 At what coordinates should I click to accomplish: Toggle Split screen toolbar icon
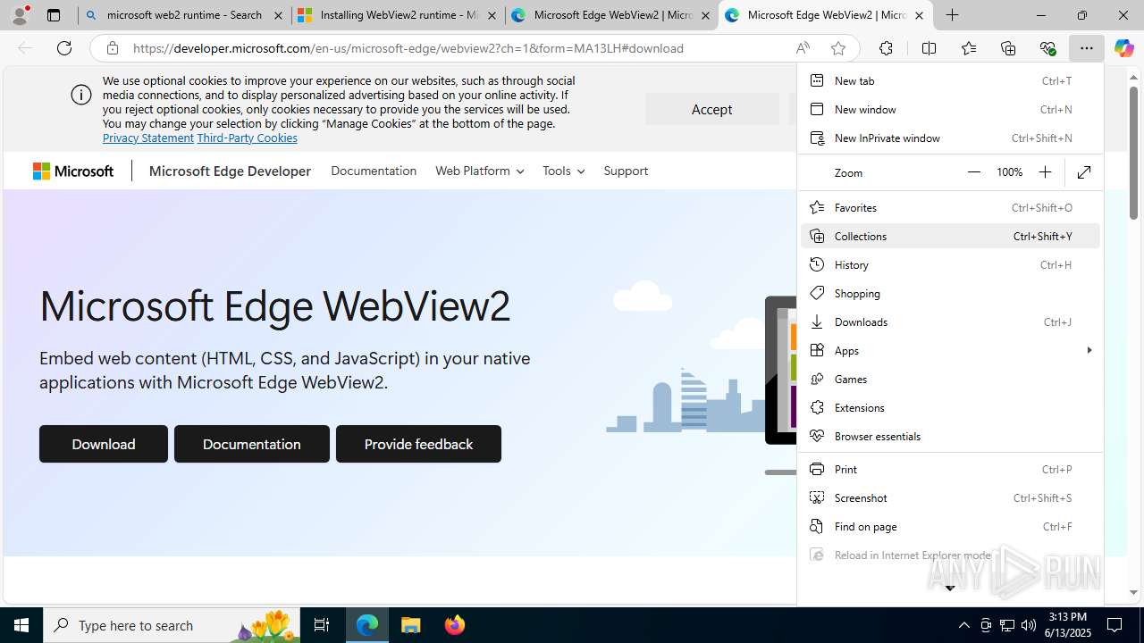(x=929, y=48)
